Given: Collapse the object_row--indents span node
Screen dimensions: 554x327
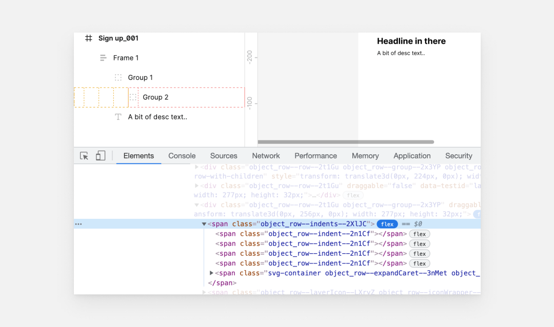Looking at the screenshot, I should 204,224.
